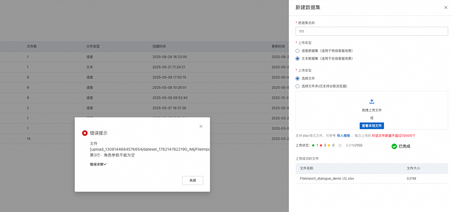Screen dimensions: 452x212
Task: Click the 第3行：角色参数不能为空 error message
Action: click(x=112, y=155)
